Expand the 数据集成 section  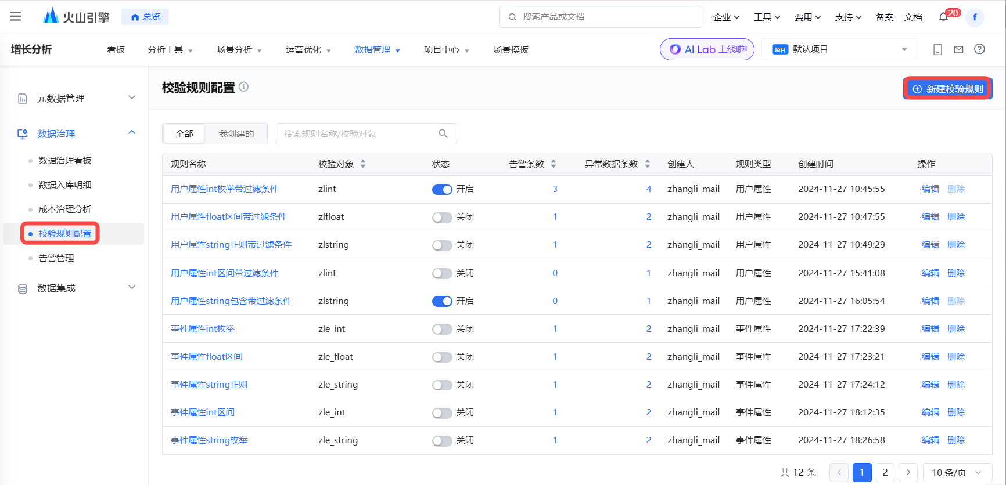tap(132, 287)
